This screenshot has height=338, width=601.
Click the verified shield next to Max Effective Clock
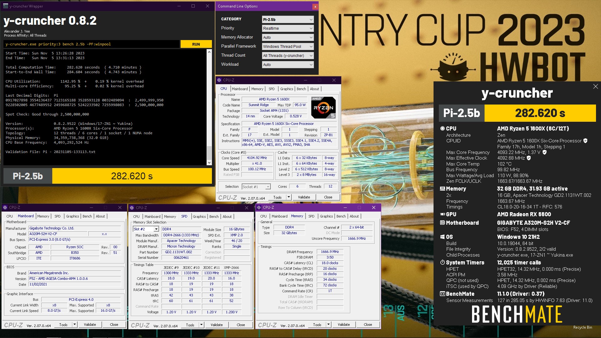529,158
